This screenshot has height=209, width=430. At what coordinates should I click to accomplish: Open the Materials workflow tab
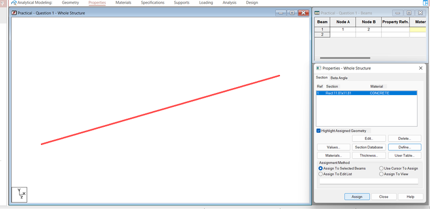click(x=124, y=3)
